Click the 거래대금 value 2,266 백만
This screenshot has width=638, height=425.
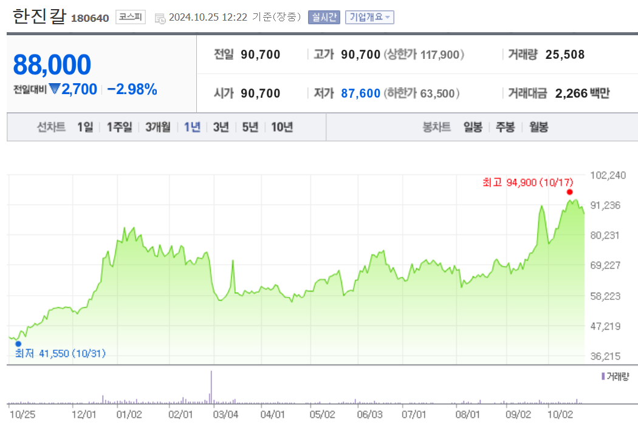pos(582,93)
